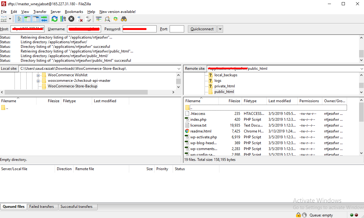Click the red activity LED indicator
Viewport: 364px width, 218px height.
356,215
